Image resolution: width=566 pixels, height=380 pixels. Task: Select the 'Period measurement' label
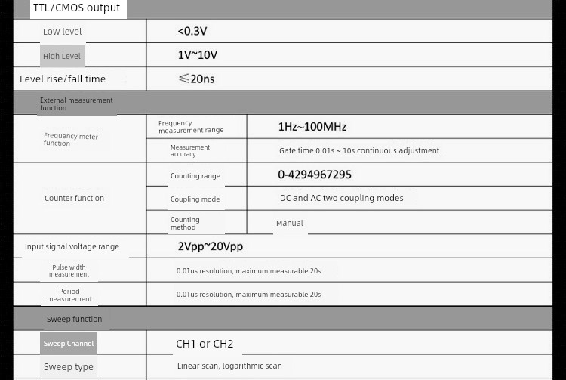pos(69,295)
